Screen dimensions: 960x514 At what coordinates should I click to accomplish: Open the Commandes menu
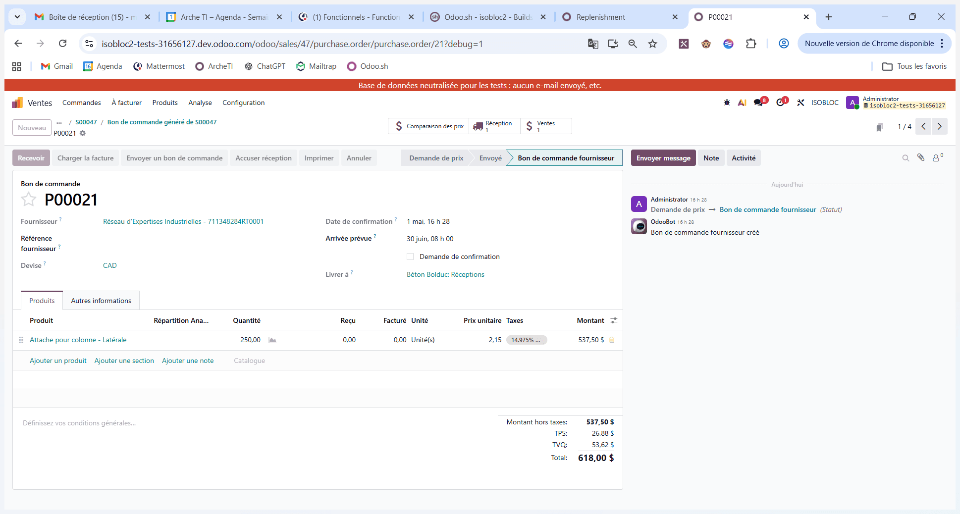click(x=82, y=103)
